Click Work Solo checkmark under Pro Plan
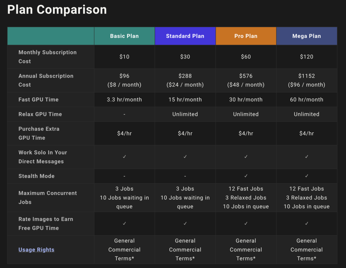 (246, 157)
